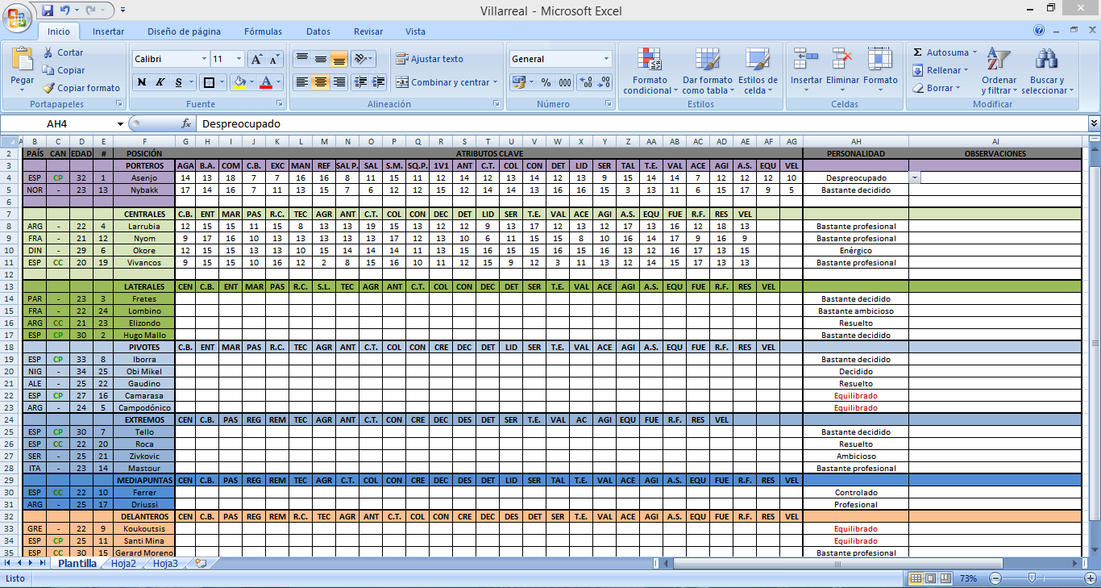The image size is (1101, 588).
Task: Click the Rellenar fill button
Action: [x=941, y=70]
